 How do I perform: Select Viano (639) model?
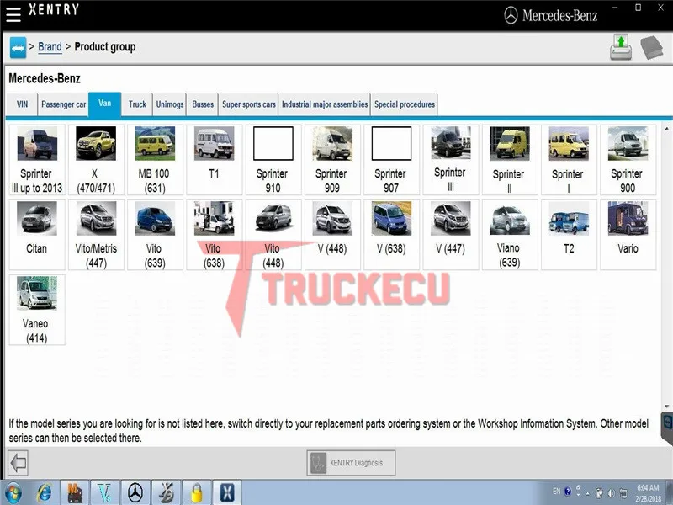pyautogui.click(x=510, y=235)
